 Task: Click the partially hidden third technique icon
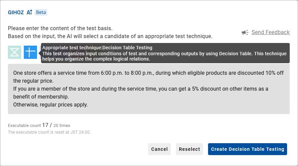pyautogui.click(x=40, y=52)
